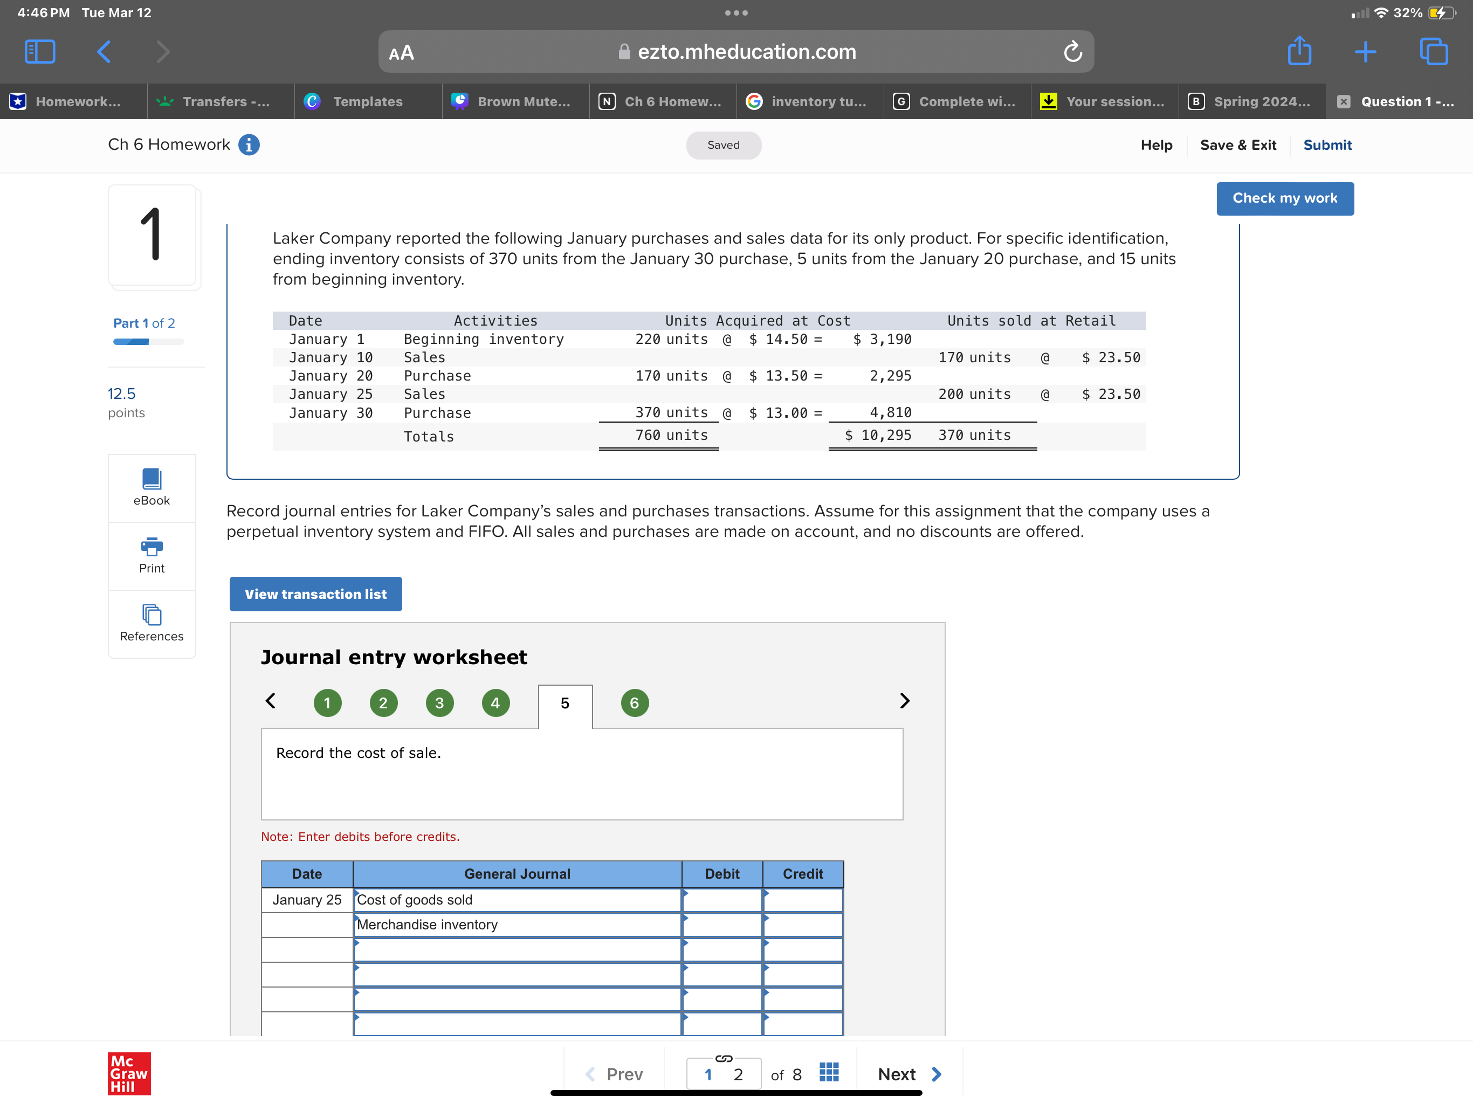This screenshot has height=1104, width=1473.
Task: Click the Ch 6 Homework info icon
Action: 249,144
